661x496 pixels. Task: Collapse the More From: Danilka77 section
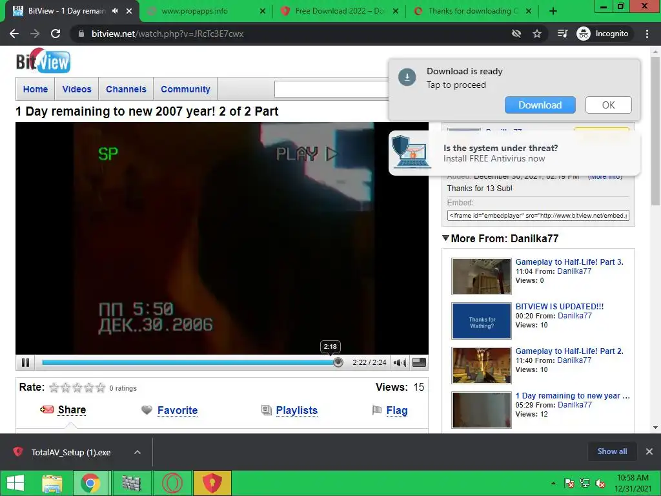tap(445, 238)
